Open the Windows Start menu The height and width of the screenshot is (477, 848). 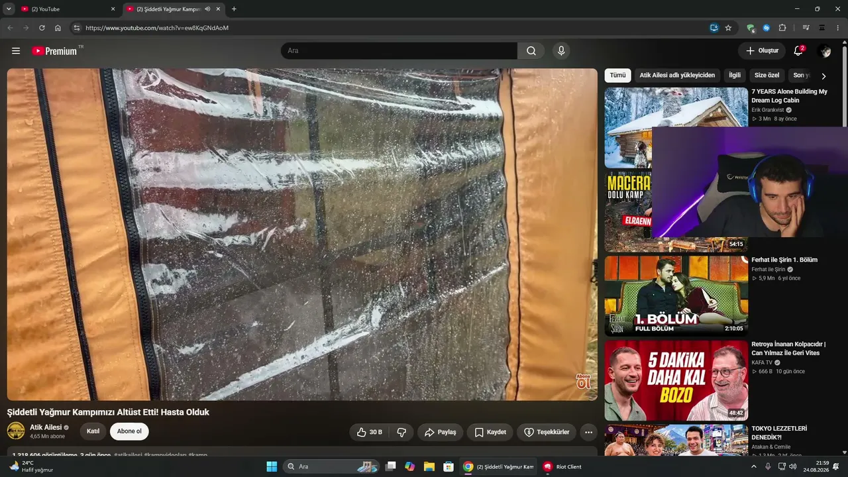(x=272, y=466)
